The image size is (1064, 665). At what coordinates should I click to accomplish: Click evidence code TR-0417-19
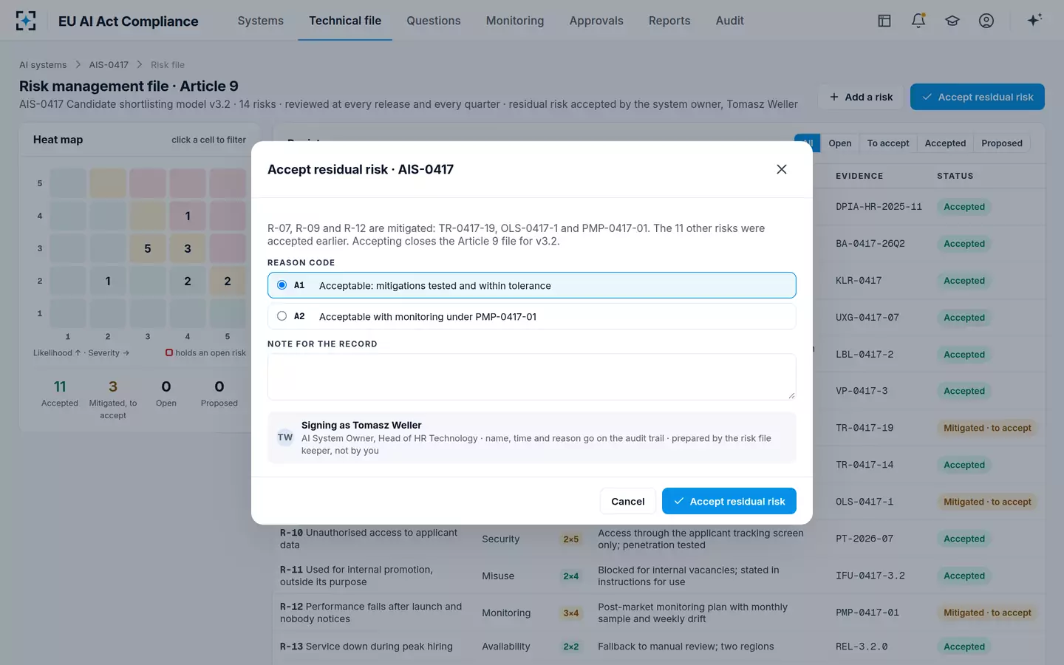pos(864,428)
